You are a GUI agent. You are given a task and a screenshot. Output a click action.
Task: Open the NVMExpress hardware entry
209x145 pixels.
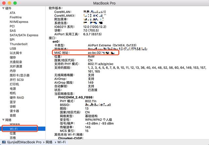19,22
